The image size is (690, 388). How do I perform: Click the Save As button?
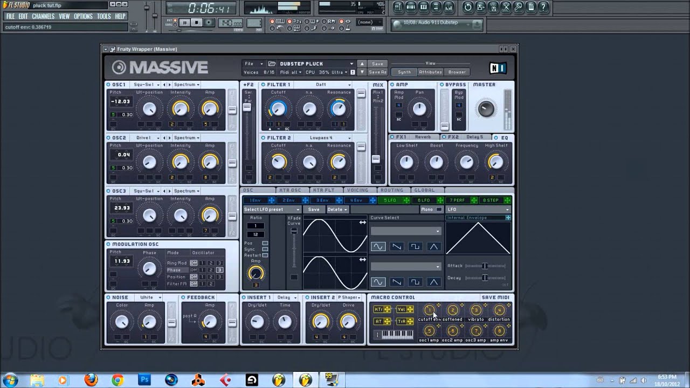coord(377,72)
